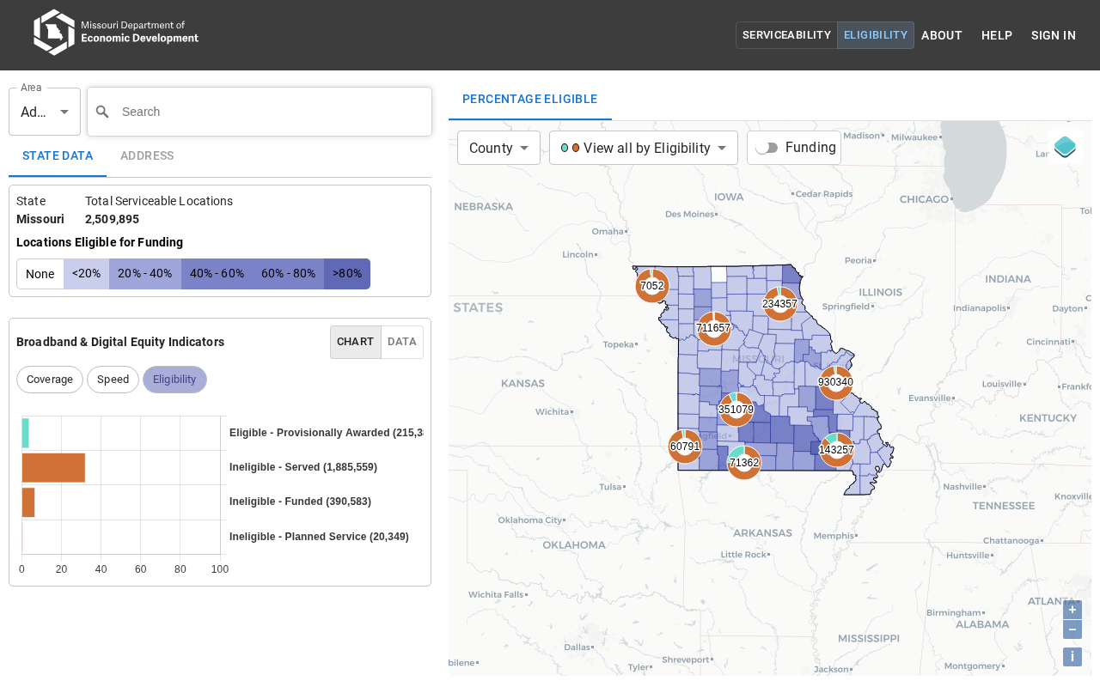Enable the Funding toggle switch
The image size is (1100, 687).
click(x=767, y=148)
